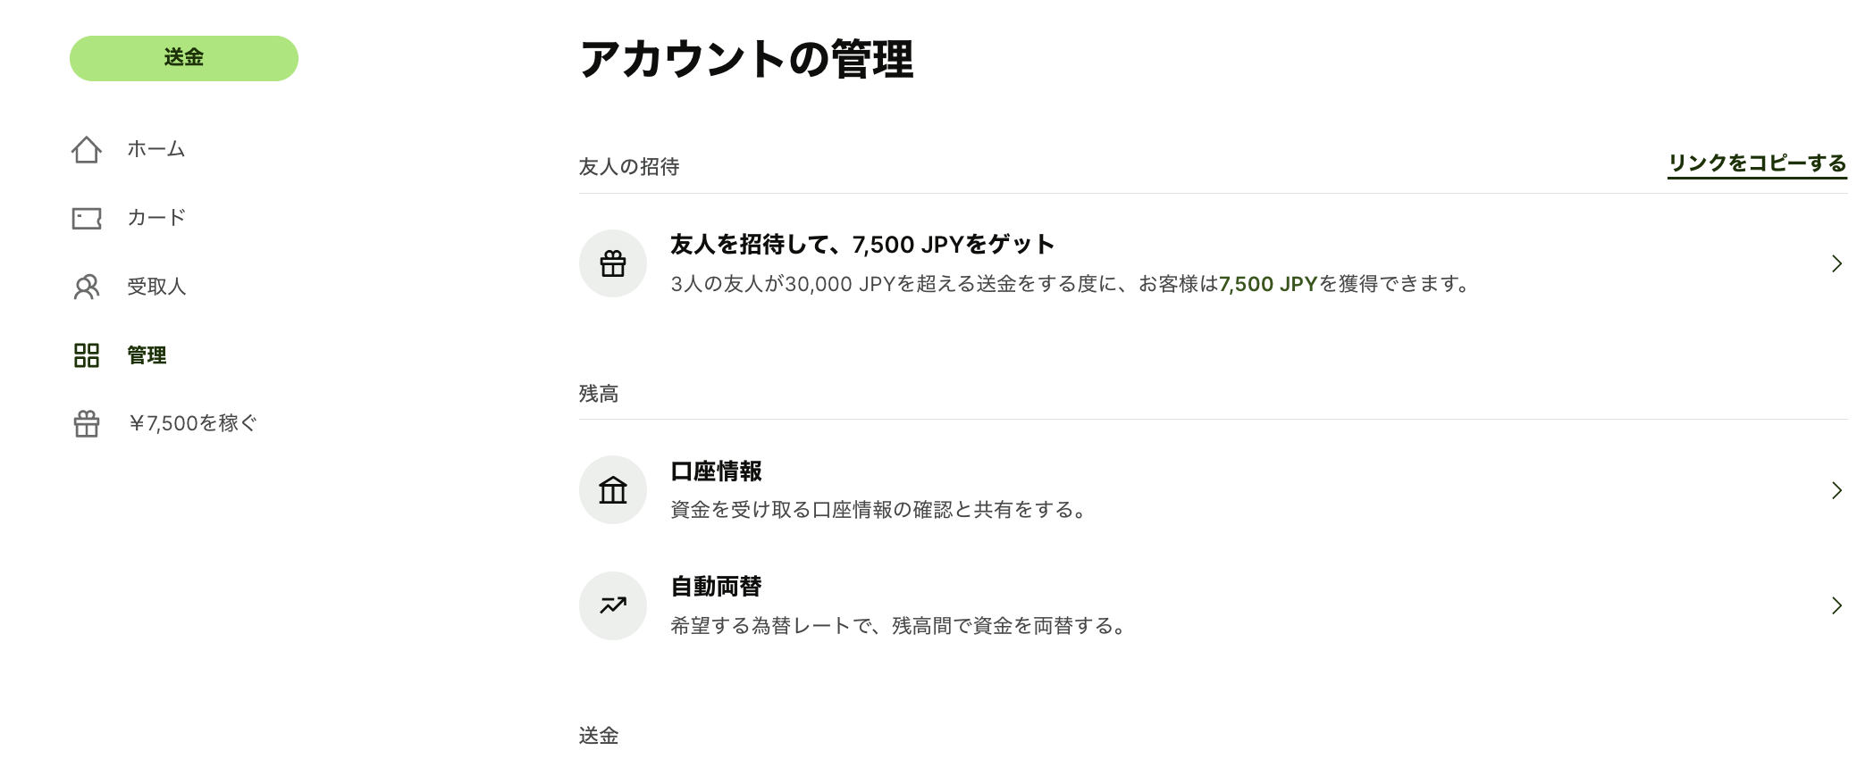
Task: Click the bank building icon for 口座情報
Action: pyautogui.click(x=613, y=490)
